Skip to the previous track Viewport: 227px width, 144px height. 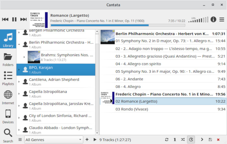[5, 19]
